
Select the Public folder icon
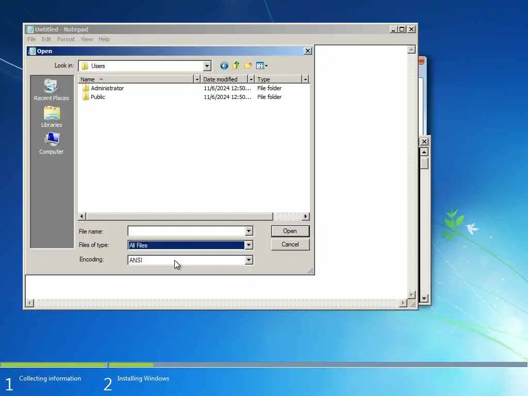click(x=86, y=97)
